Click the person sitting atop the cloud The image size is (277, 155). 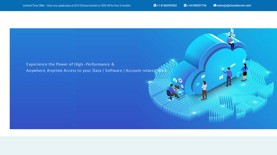pyautogui.click(x=231, y=42)
